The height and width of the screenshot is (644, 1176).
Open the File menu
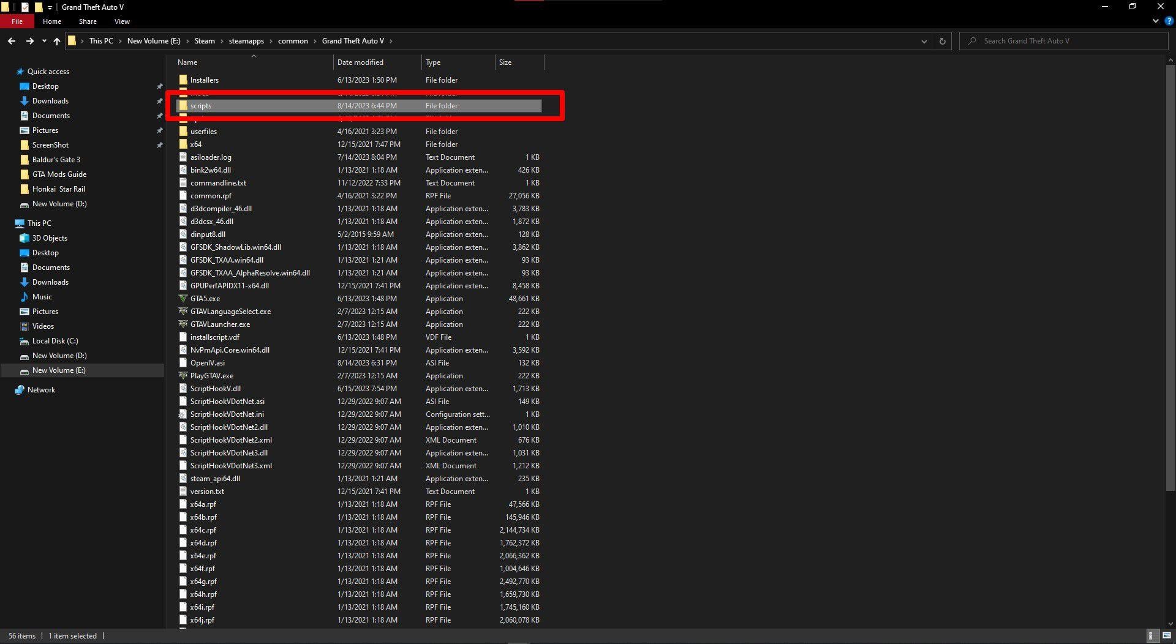tap(17, 21)
